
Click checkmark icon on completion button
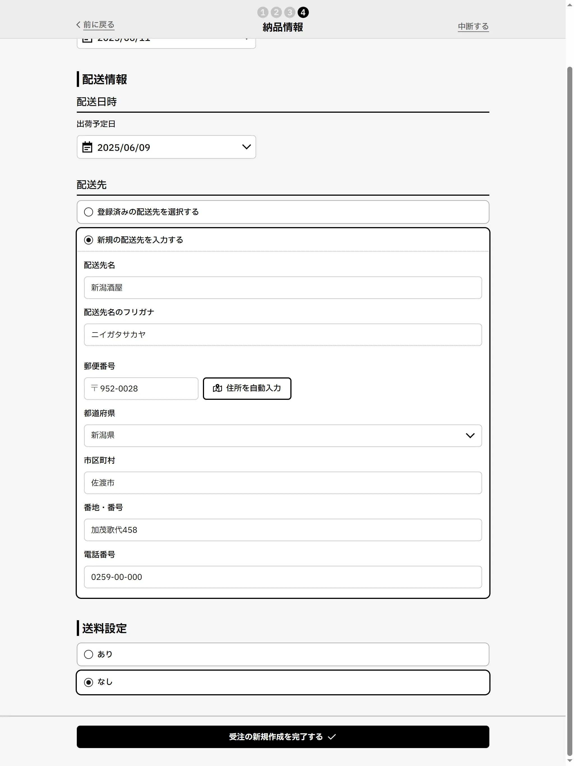click(x=332, y=737)
